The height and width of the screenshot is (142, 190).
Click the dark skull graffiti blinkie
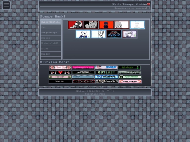pyautogui.click(x=107, y=81)
